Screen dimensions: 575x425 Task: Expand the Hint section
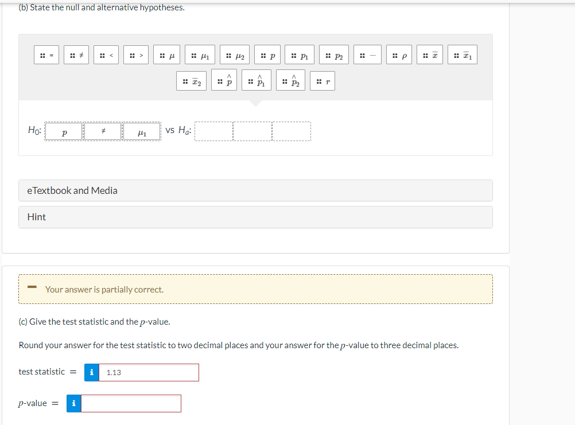tap(255, 217)
